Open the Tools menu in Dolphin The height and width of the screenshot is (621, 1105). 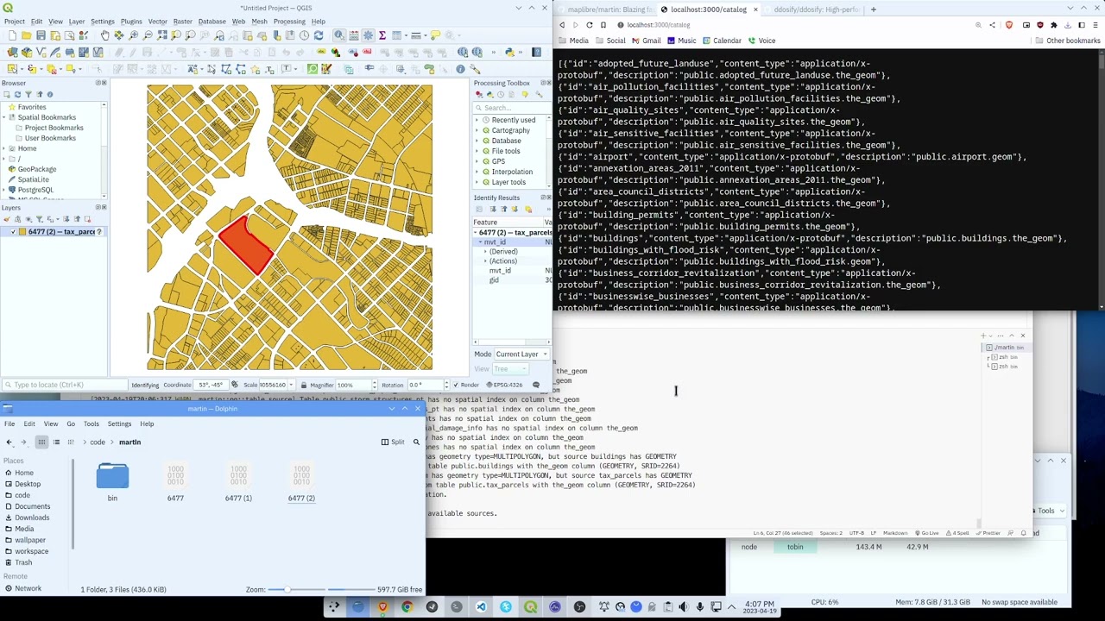[91, 423]
